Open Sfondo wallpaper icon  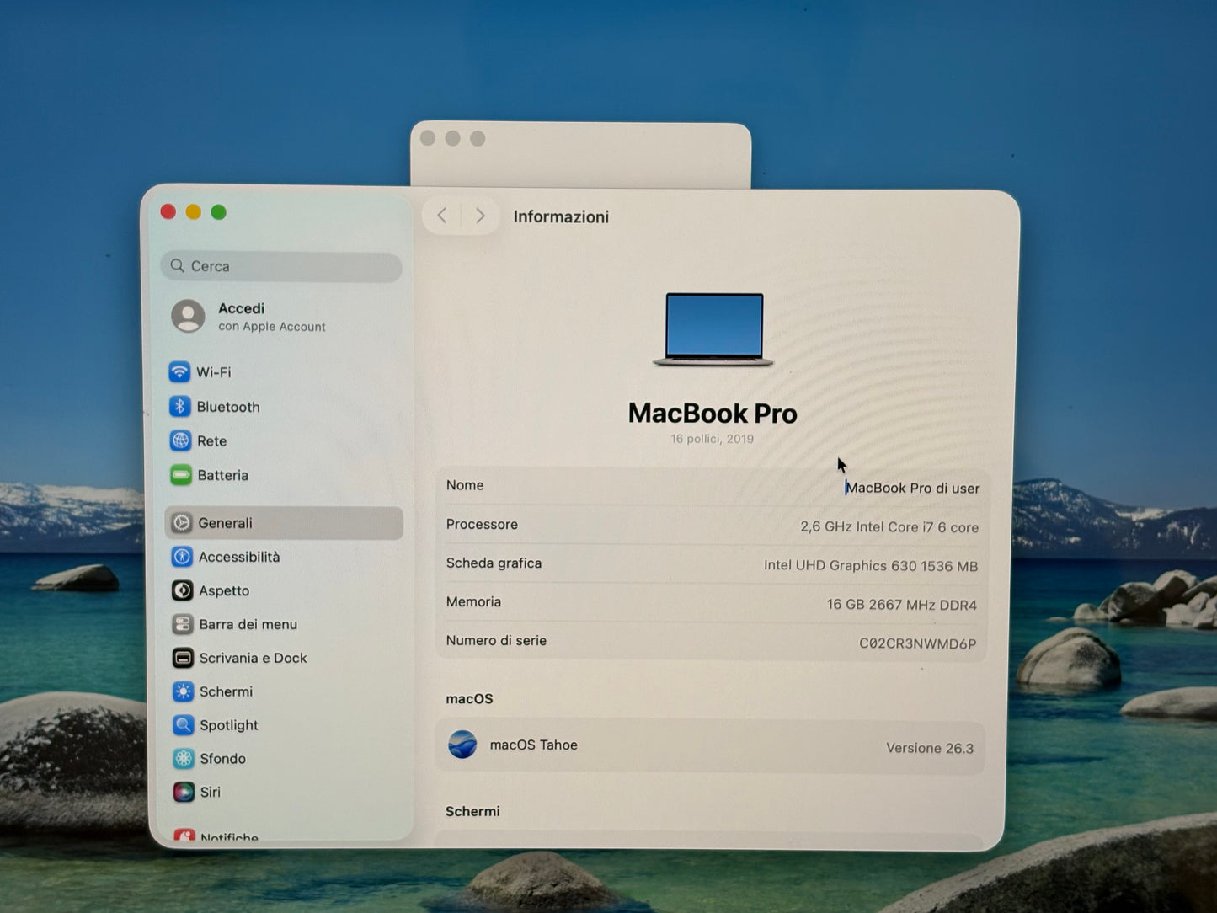click(184, 758)
